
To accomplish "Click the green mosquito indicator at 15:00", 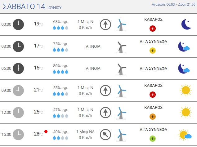I will tap(153, 139).
